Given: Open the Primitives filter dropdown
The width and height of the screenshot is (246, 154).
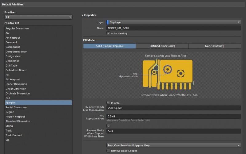Looking at the screenshot, I should (38, 17).
